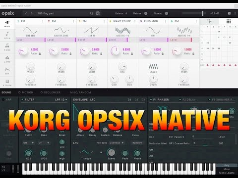Open the ENV page in sidebar
The width and height of the screenshot is (238, 178).
[x=7, y=71]
